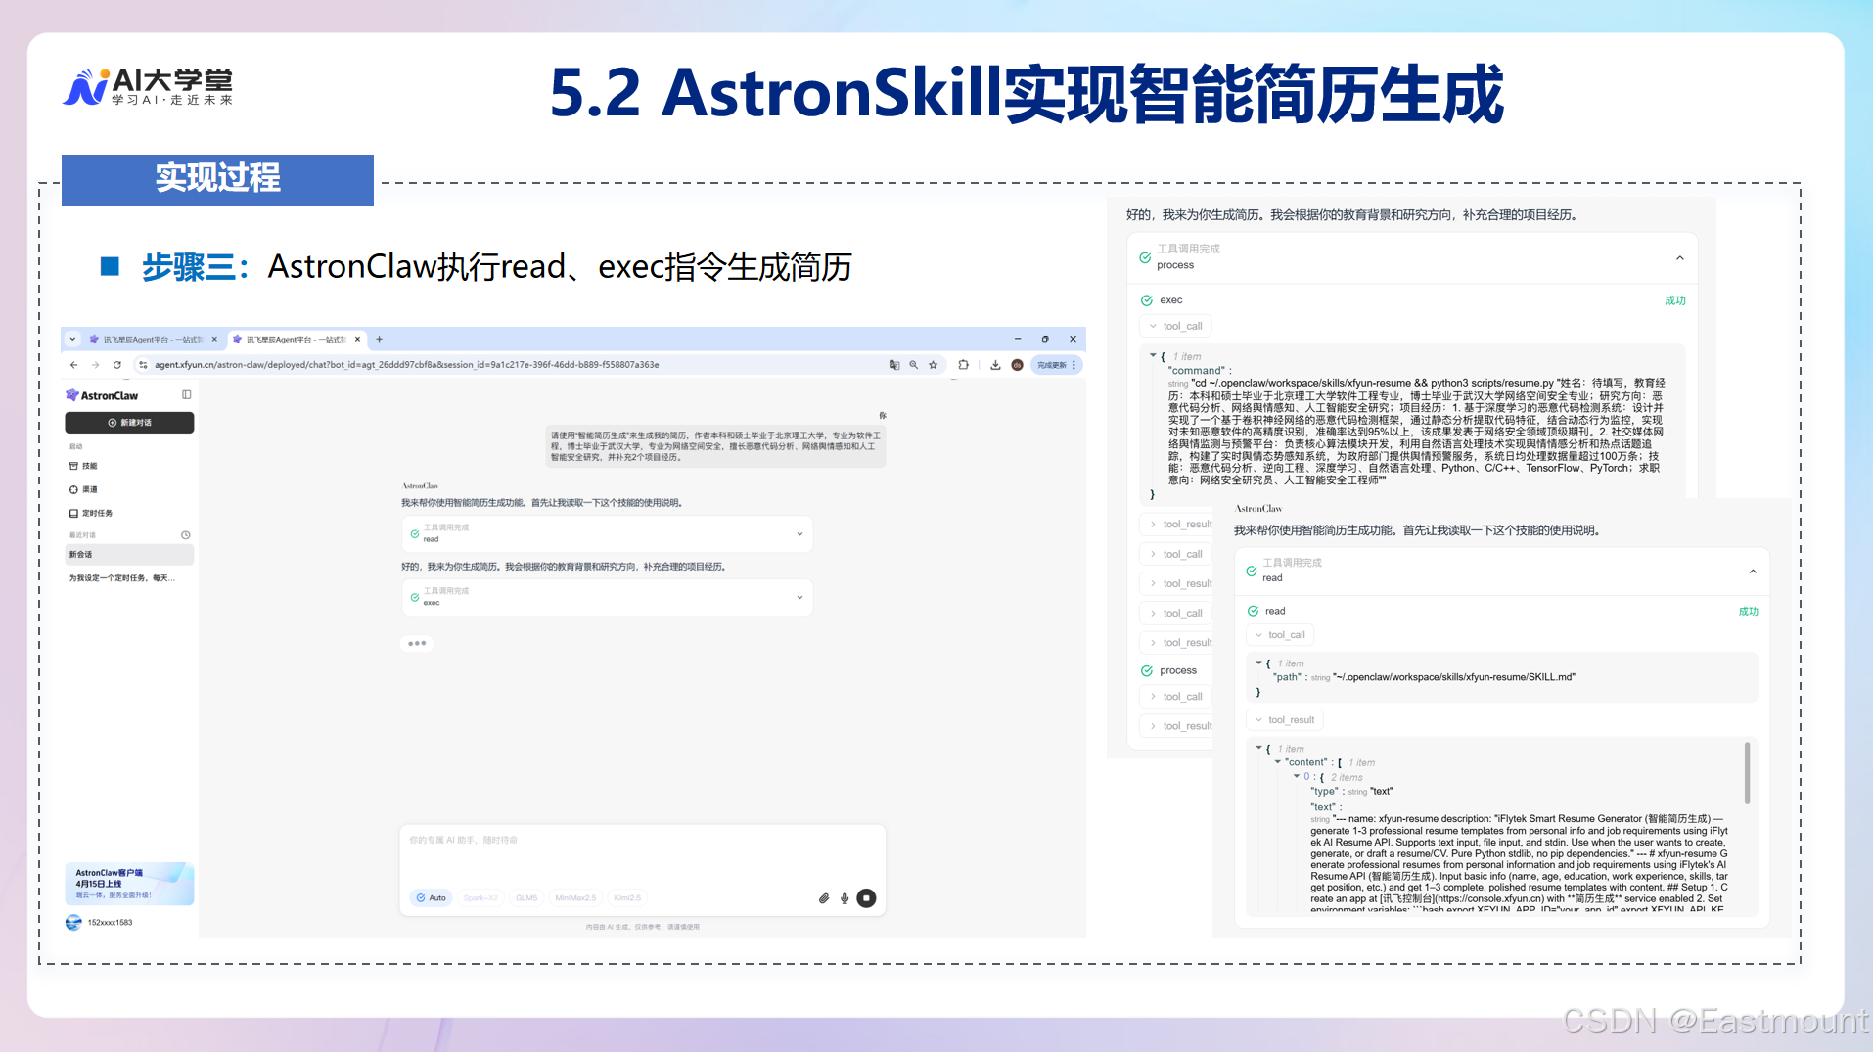Expand the first tool_result under exec
This screenshot has width=1873, height=1052.
point(1178,525)
